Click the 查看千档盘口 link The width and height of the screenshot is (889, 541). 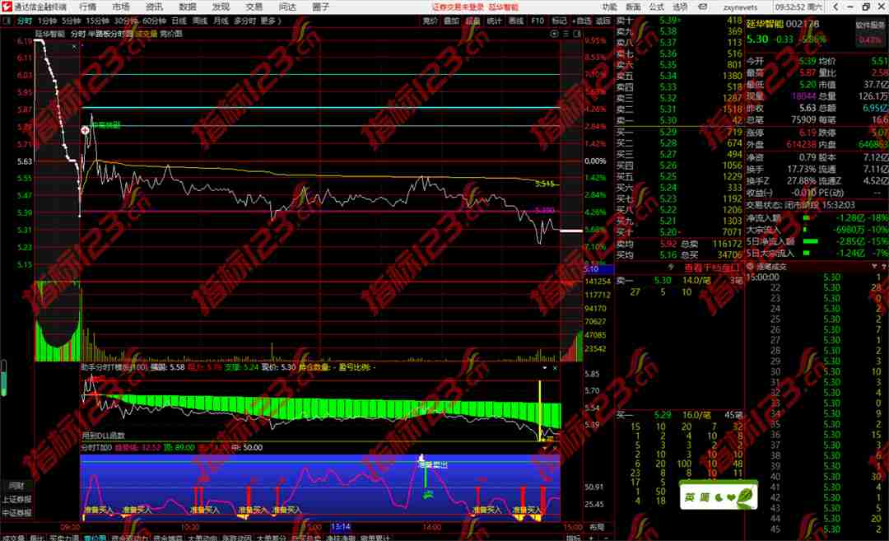(713, 268)
